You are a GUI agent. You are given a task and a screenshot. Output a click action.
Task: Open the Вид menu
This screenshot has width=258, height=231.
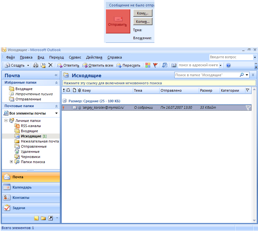[x=41, y=57]
